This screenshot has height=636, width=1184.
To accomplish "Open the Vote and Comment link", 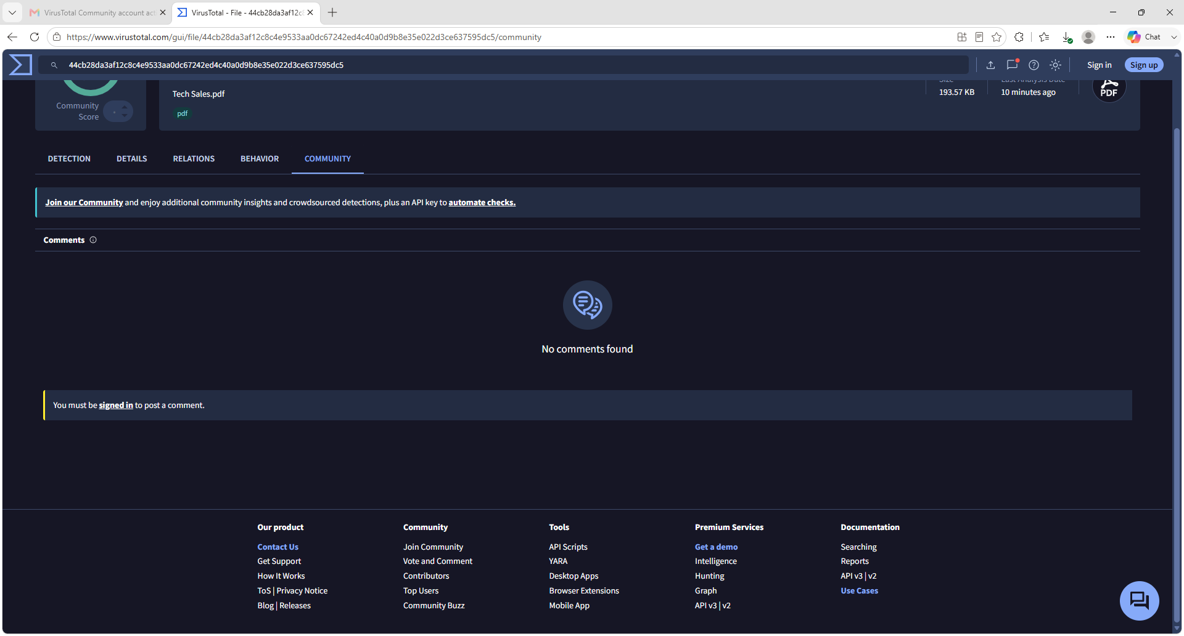I will (437, 561).
